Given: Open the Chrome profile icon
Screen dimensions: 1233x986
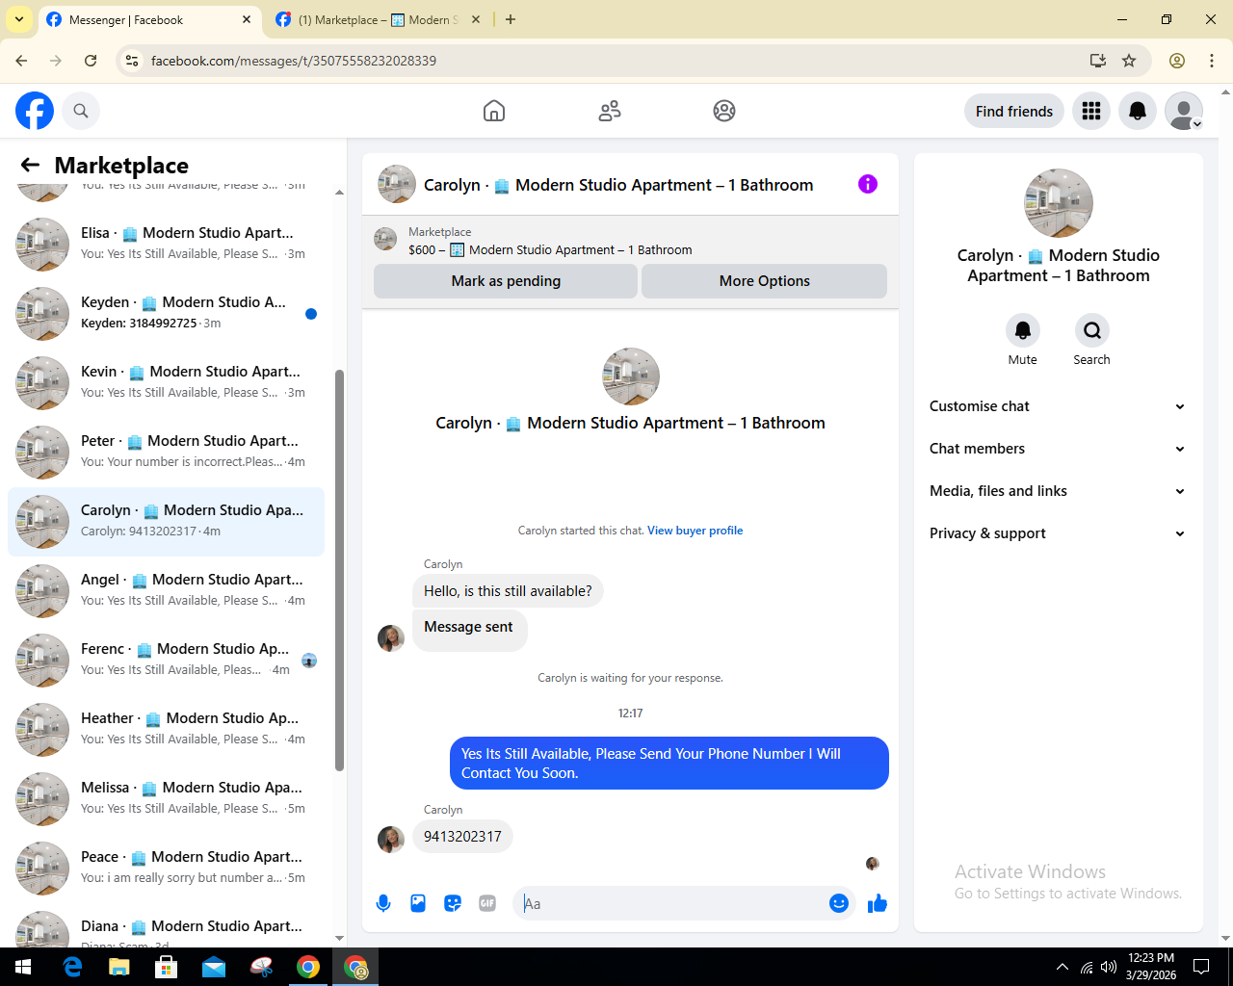Looking at the screenshot, I should (x=1177, y=61).
